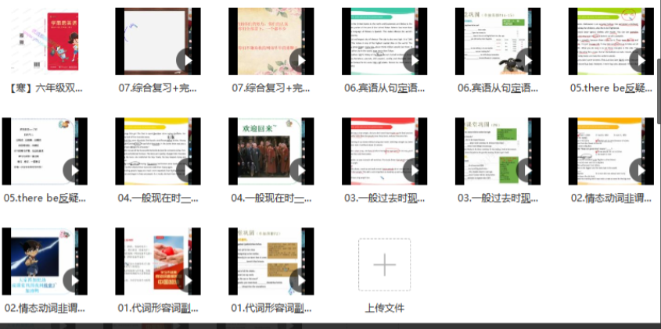The height and width of the screenshot is (329, 661).
Task: Open the 02 thumbnail with the orange header page
Action: [611, 152]
